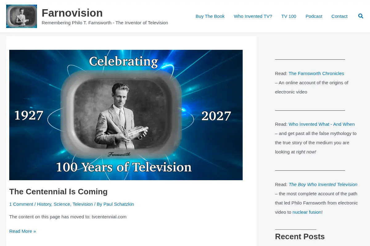
Task: View author Paul Schatzkin's posts
Action: (119, 204)
